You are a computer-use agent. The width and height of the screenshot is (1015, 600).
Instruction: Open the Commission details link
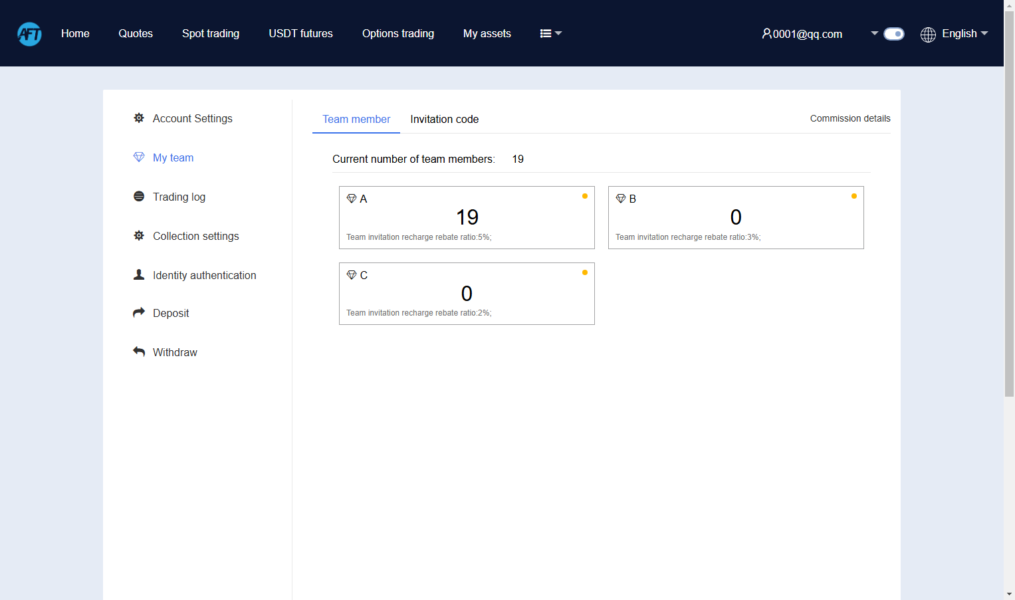pos(850,118)
